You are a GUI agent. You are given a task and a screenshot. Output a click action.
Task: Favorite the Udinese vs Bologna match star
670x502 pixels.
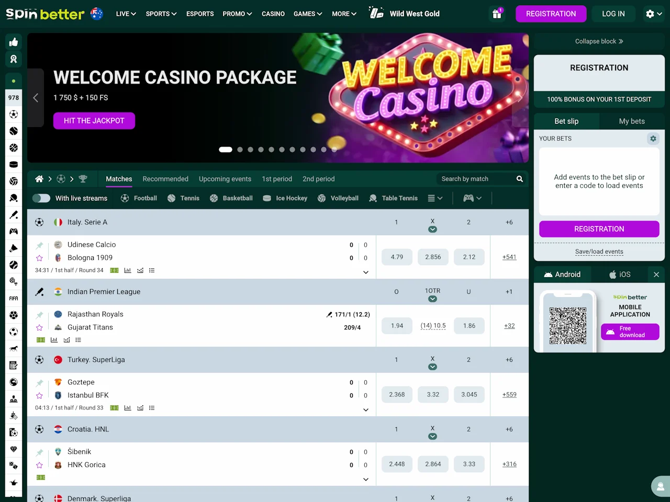click(x=39, y=258)
